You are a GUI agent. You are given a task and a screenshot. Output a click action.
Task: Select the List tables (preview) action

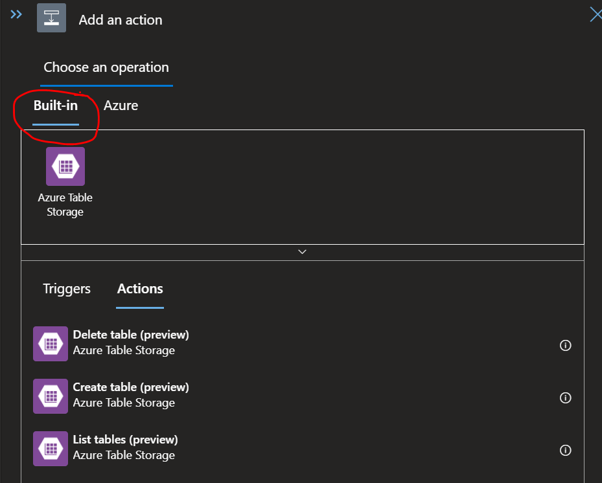(x=125, y=440)
